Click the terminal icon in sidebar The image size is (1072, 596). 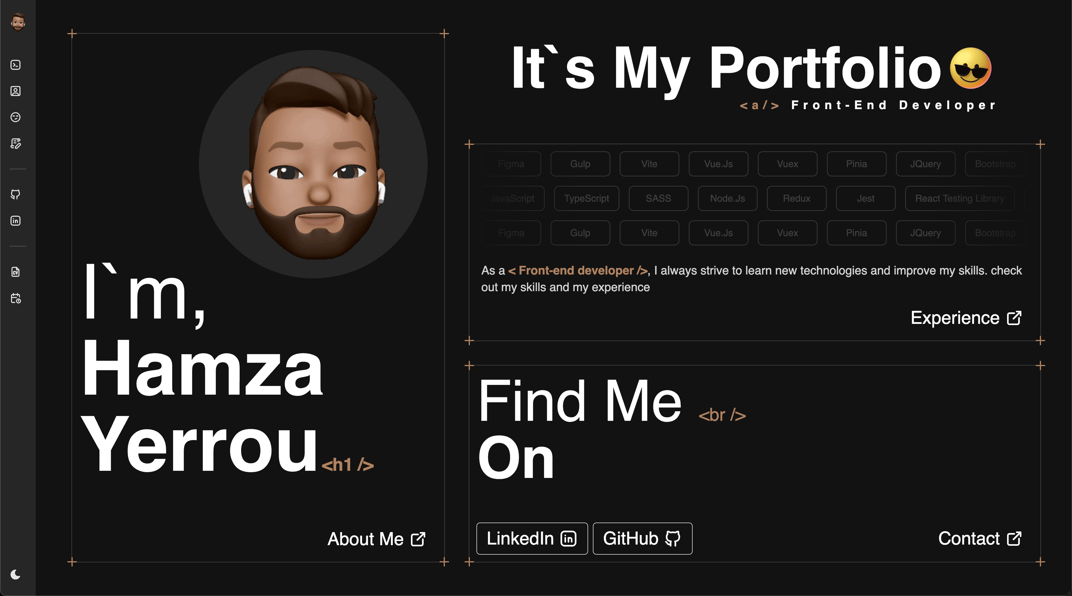[15, 65]
